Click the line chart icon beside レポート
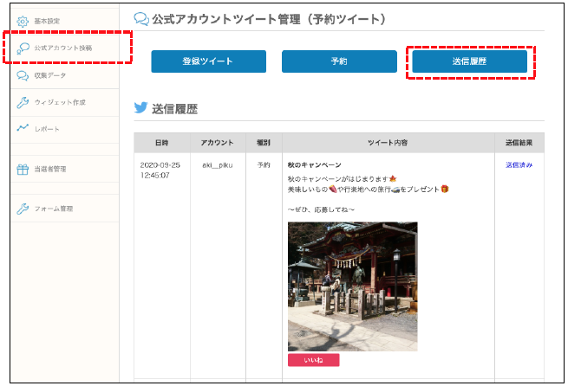Image resolution: width=568 pixels, height=386 pixels. 23,127
